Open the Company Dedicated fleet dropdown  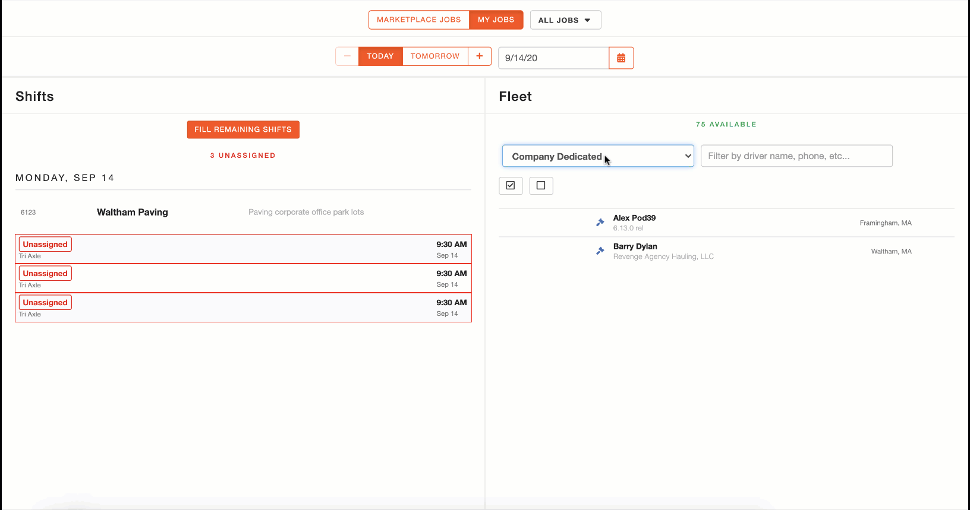pyautogui.click(x=598, y=156)
